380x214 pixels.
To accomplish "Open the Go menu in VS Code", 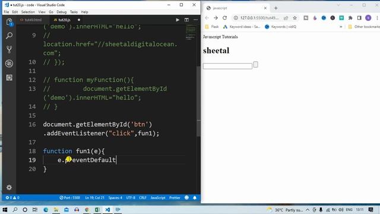I will coord(51,12).
